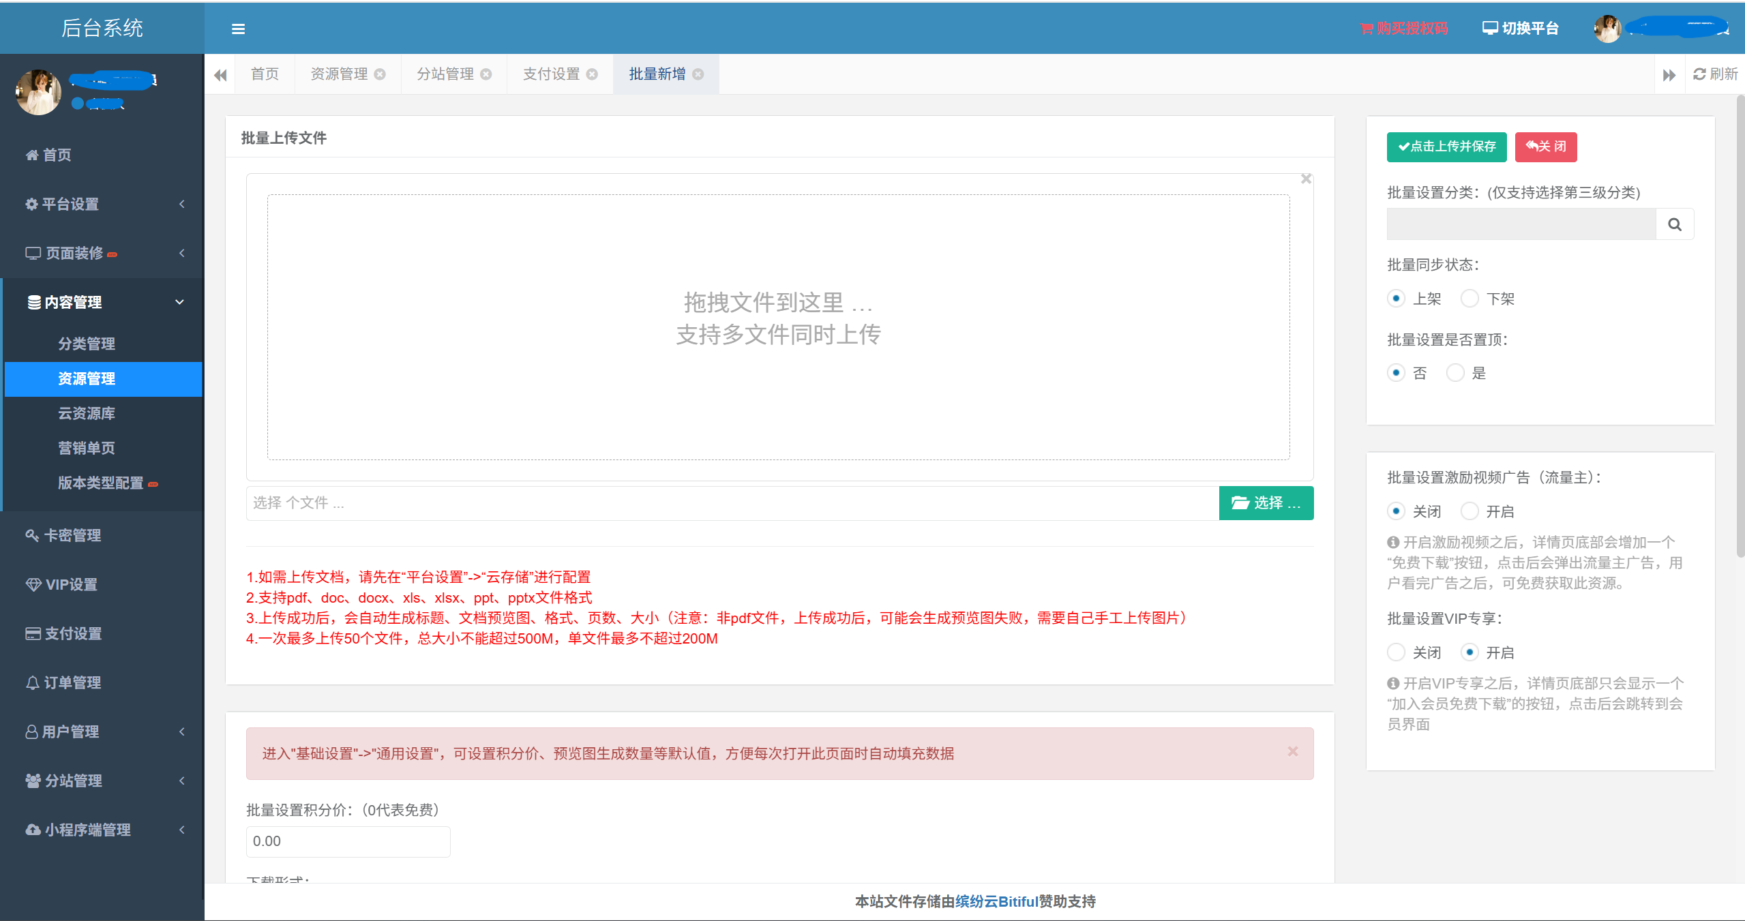The image size is (1745, 921).
Task: Click the 积分价 input field
Action: (348, 841)
